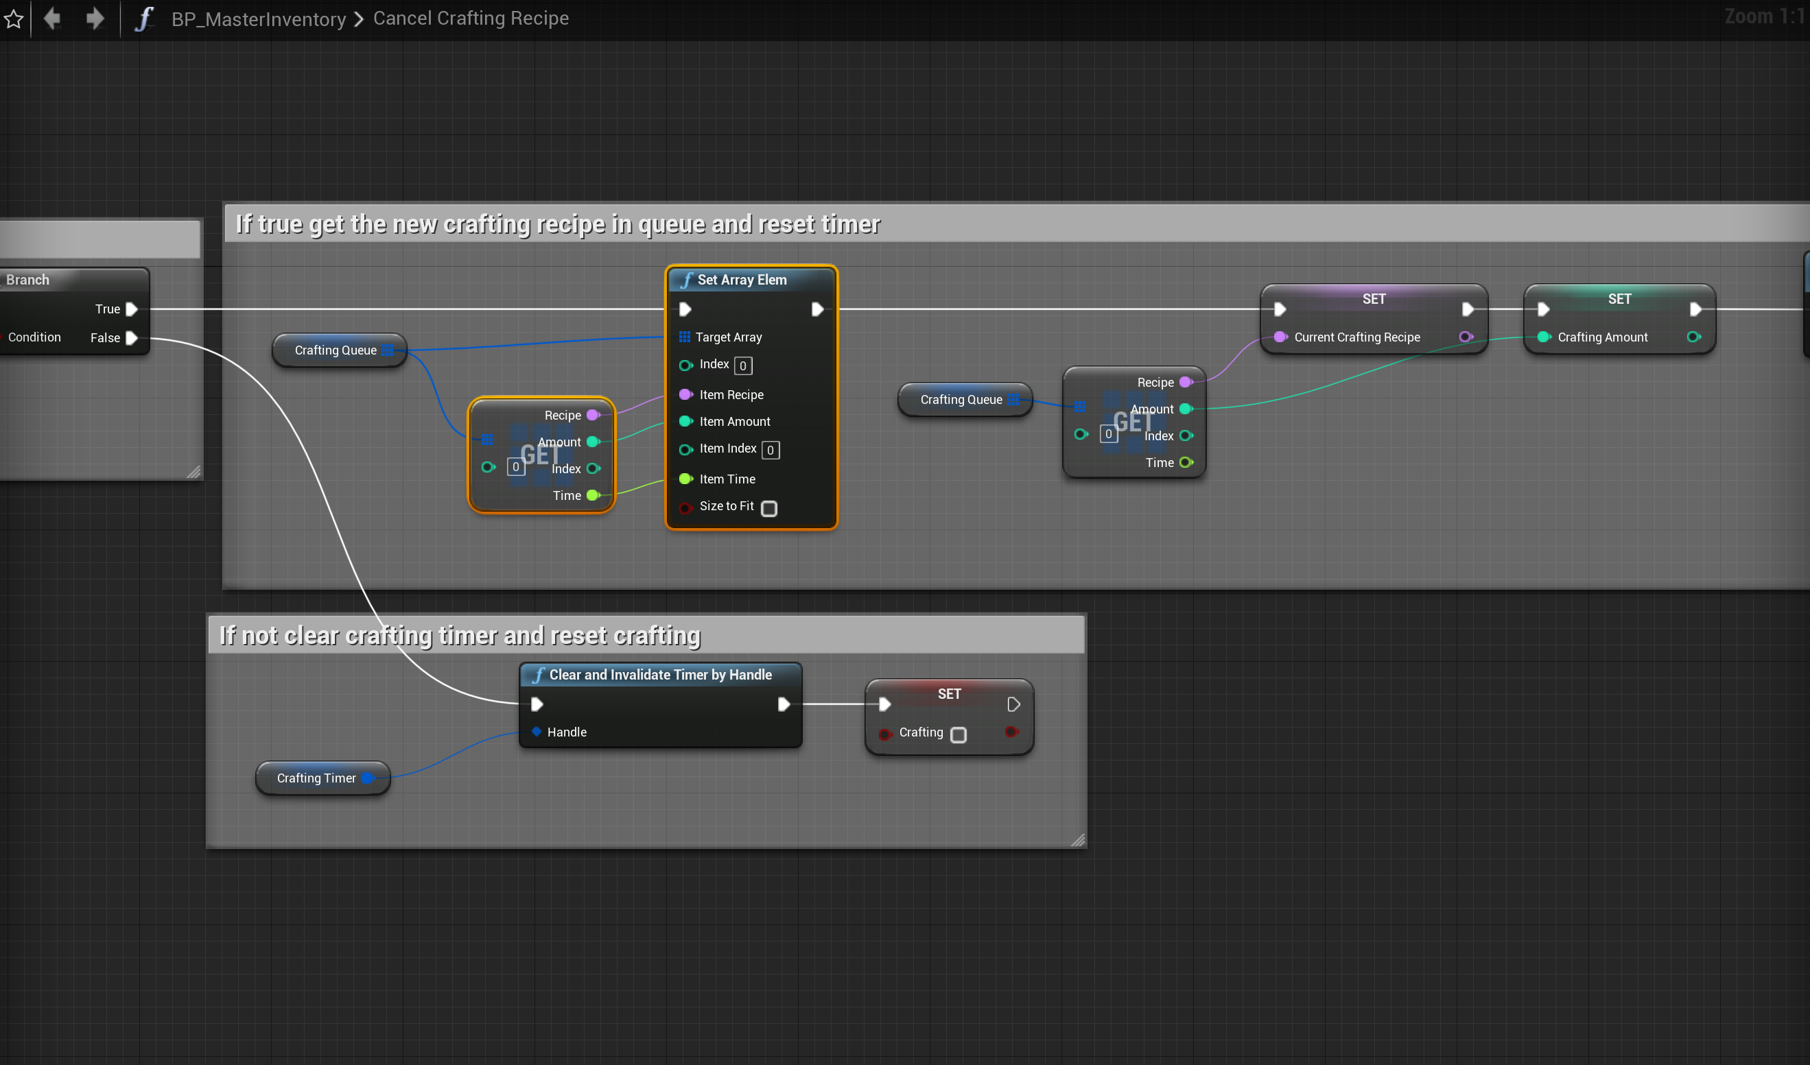Select the Set Array Elem node title

(x=742, y=280)
